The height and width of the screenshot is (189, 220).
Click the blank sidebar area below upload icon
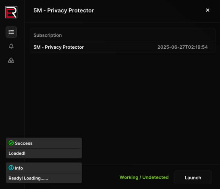pos(11,98)
